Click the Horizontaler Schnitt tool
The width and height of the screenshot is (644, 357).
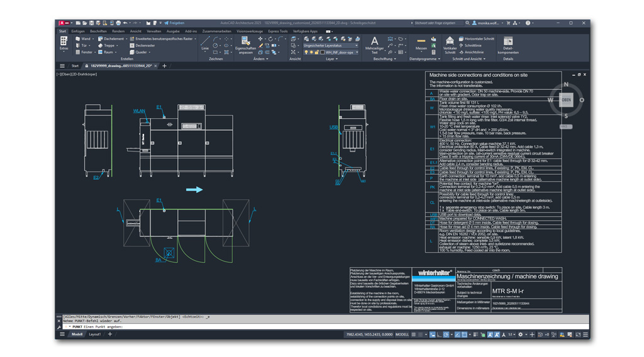click(x=477, y=38)
